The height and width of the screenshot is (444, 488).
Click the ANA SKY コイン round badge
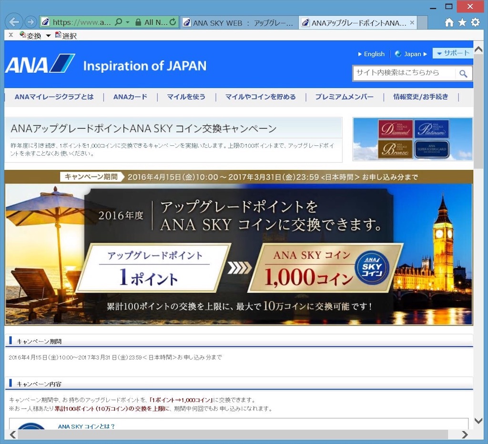[372, 268]
